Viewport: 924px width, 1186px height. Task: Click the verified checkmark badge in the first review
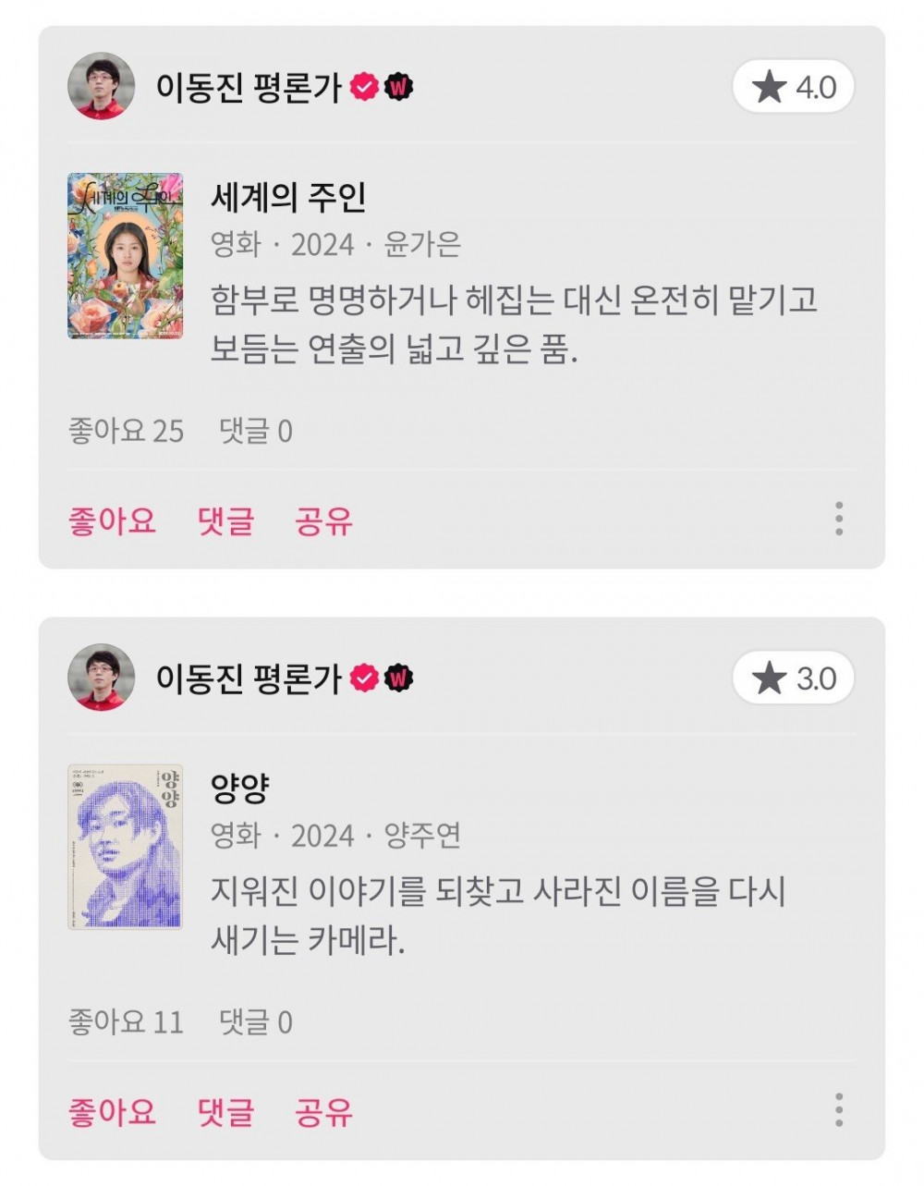point(366,87)
